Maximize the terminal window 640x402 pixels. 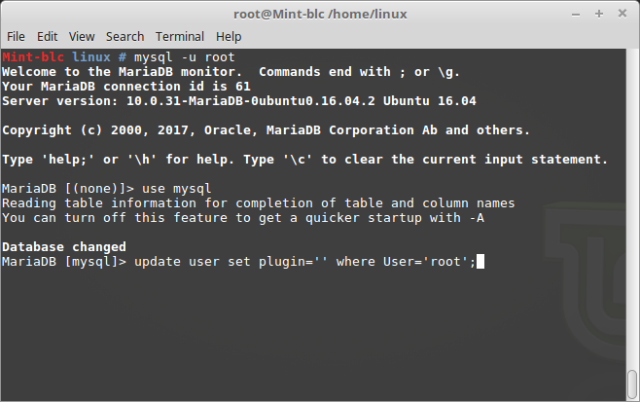coord(601,14)
